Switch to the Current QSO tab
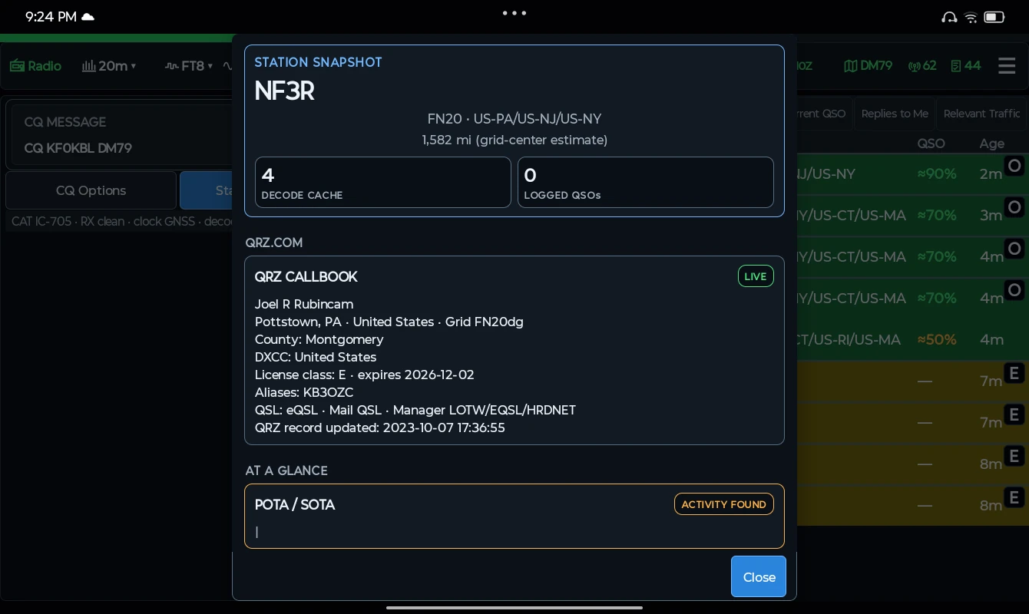 (822, 114)
